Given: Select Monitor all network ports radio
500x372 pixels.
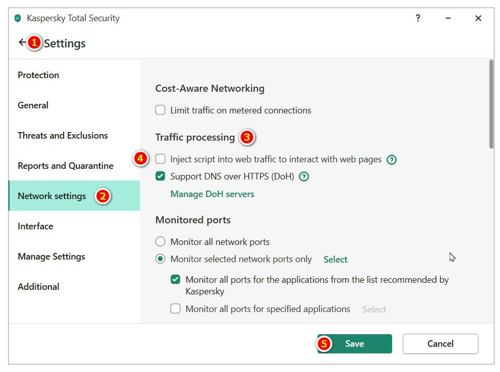Looking at the screenshot, I should coord(160,241).
